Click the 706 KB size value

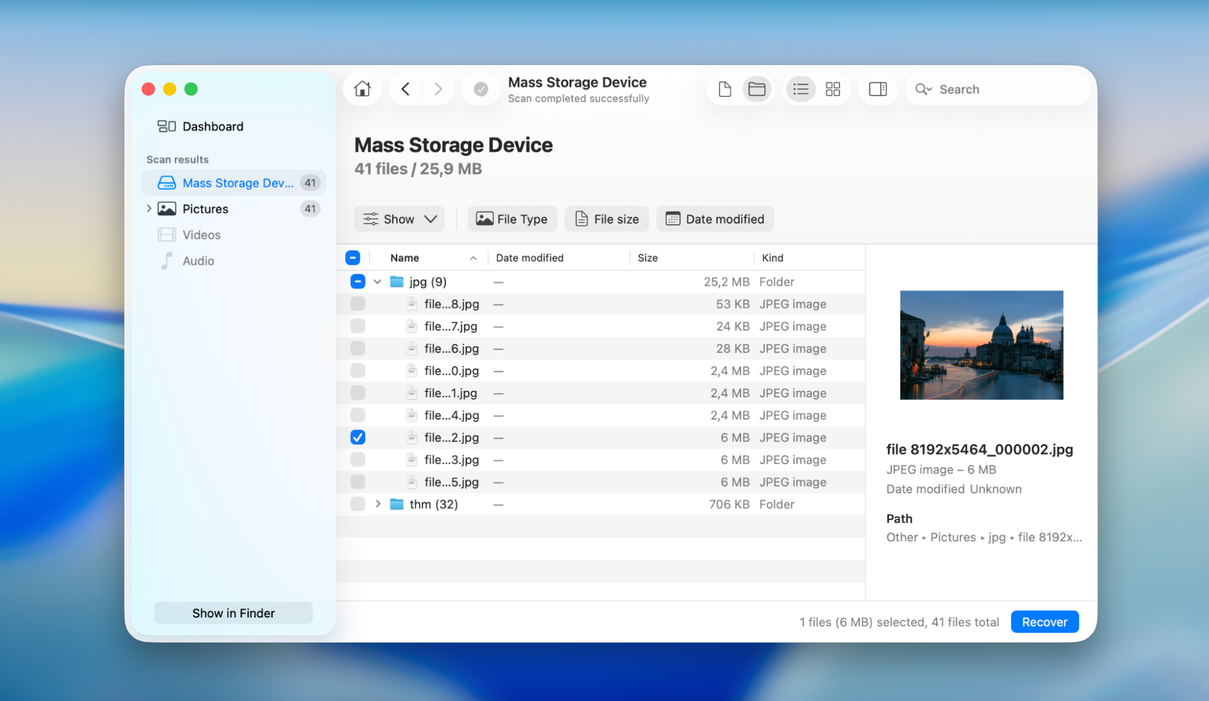click(x=729, y=504)
